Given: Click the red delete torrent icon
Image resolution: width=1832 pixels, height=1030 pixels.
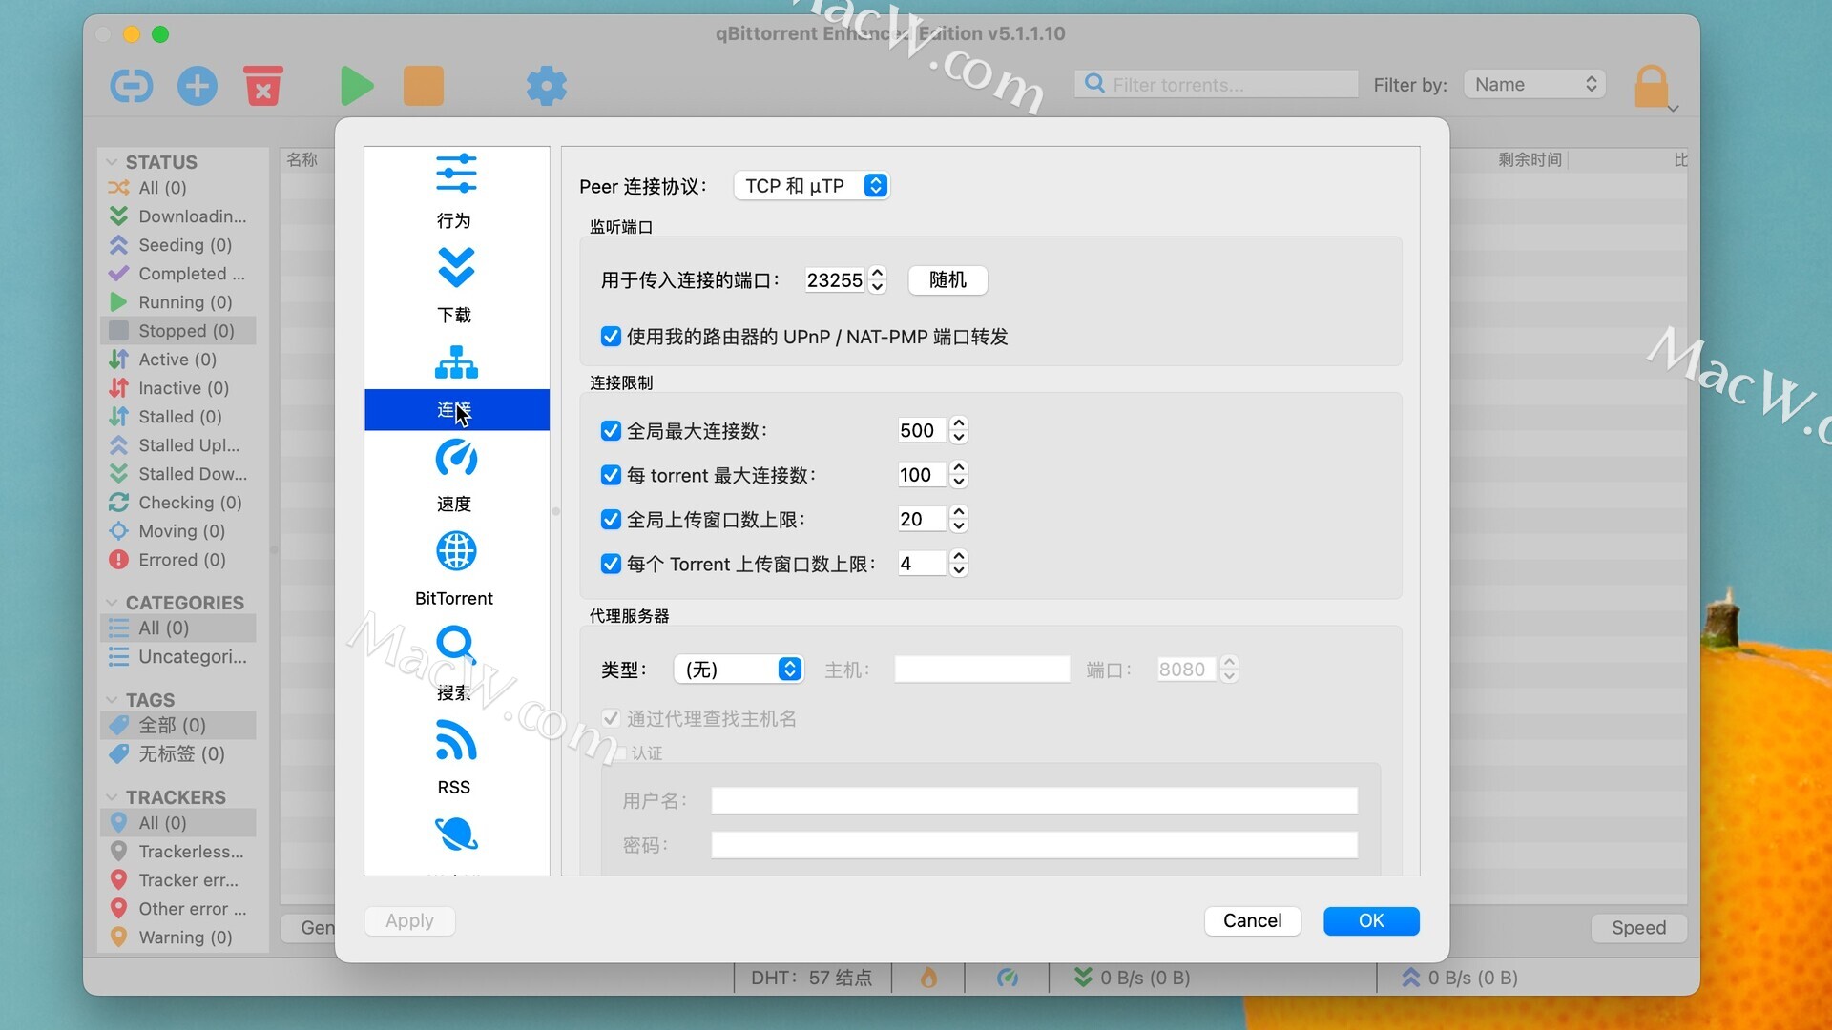Looking at the screenshot, I should (x=262, y=85).
